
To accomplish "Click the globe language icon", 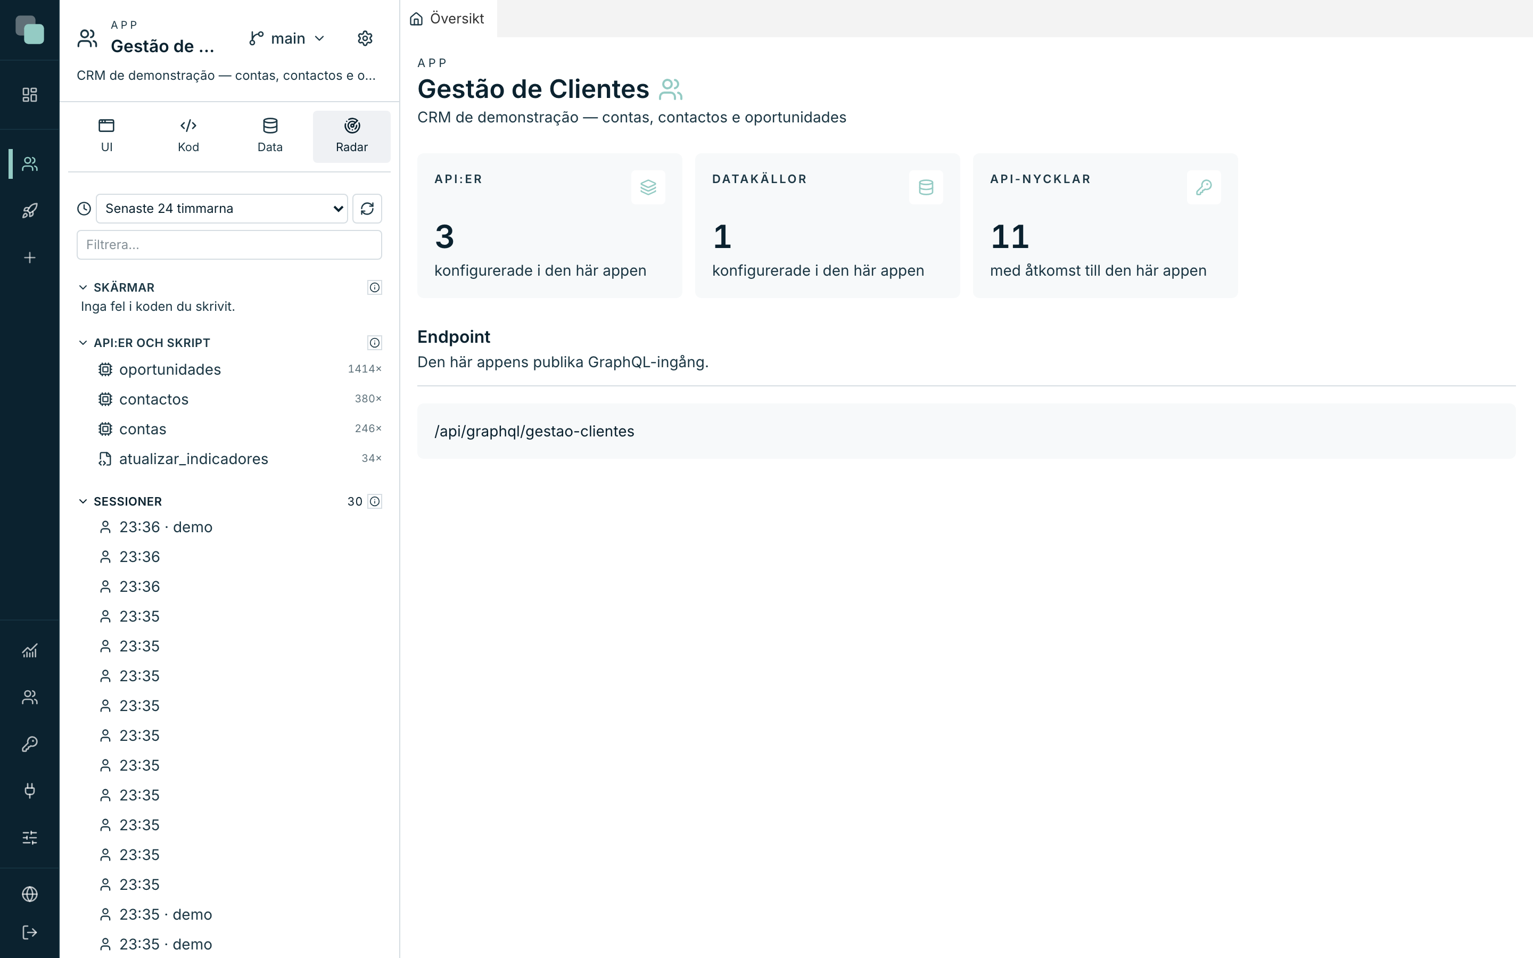I will pyautogui.click(x=30, y=894).
